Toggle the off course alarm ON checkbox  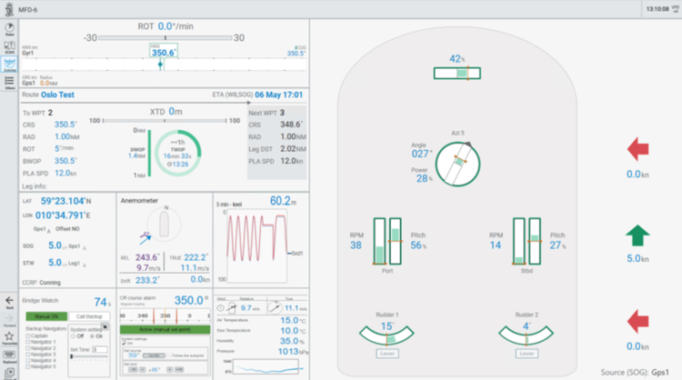click(124, 343)
